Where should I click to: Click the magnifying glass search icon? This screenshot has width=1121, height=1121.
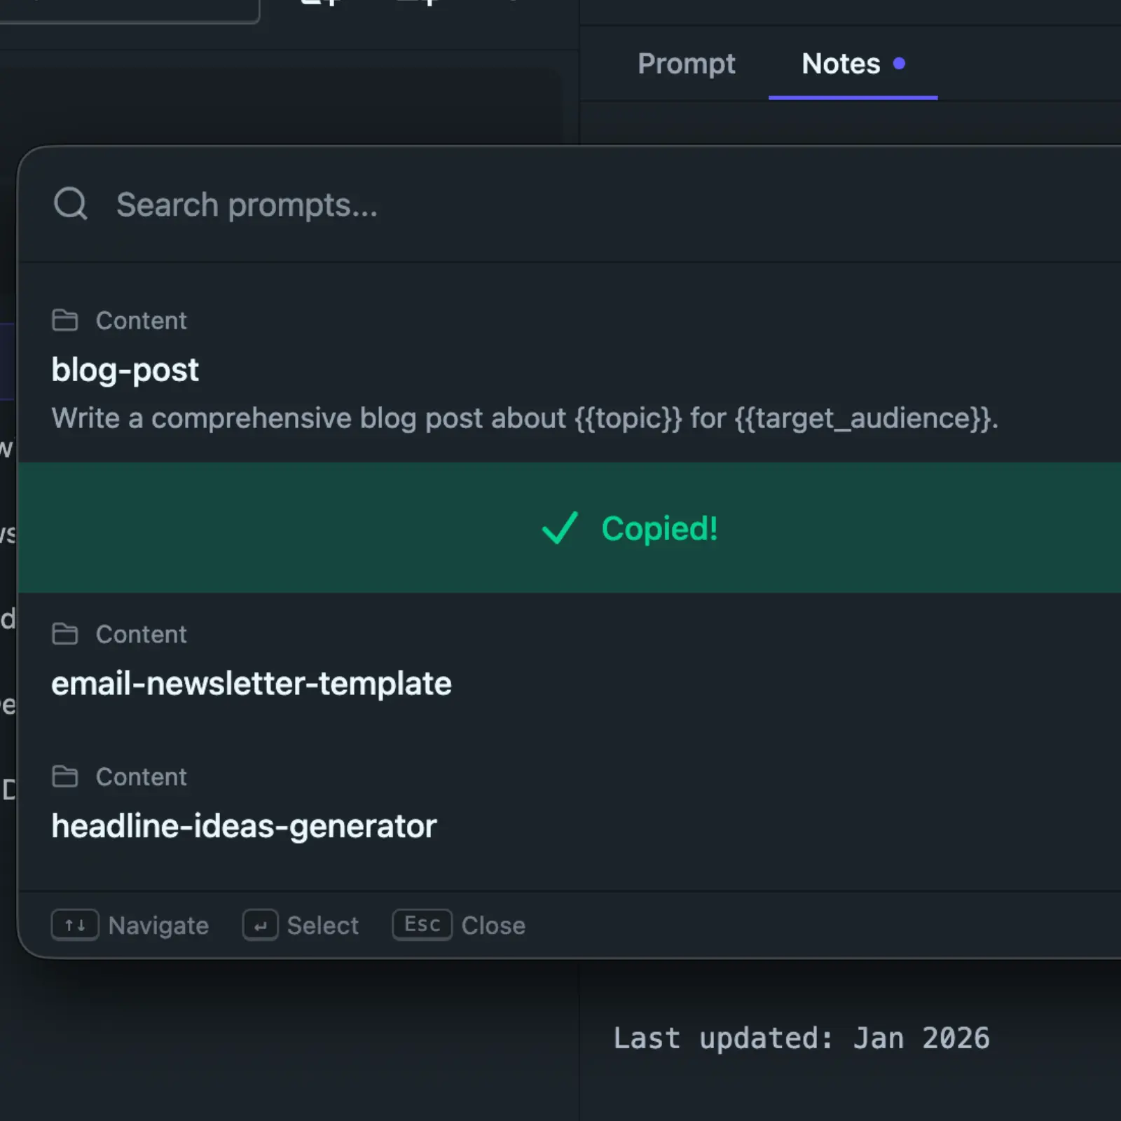(70, 205)
